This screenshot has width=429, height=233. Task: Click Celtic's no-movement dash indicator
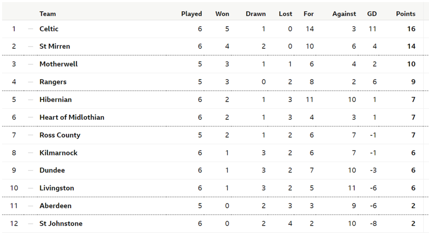coord(30,29)
